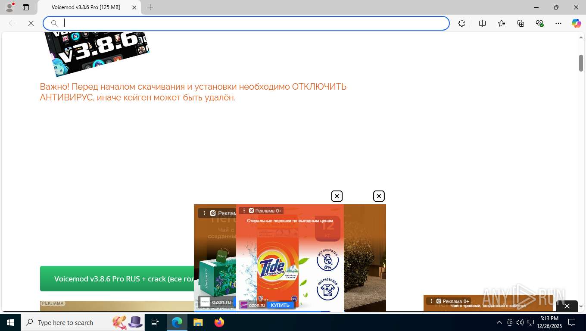Click the КУПИТЬ button in Tide ad
The height and width of the screenshot is (331, 586).
tap(280, 305)
